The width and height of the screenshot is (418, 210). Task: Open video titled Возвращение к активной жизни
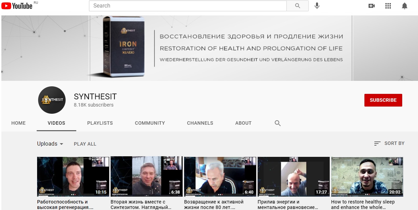point(214,205)
